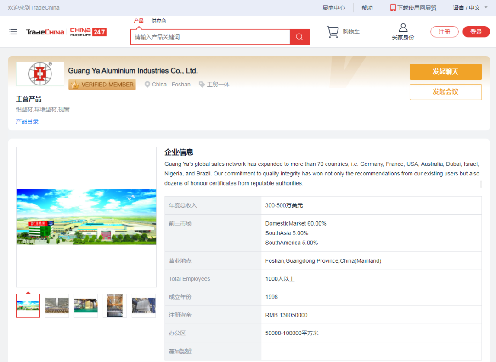Click the dropdown arrow next to login

(x=486, y=32)
